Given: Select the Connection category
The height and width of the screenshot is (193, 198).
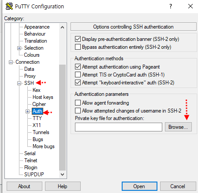Looking at the screenshot, I should tap(27, 62).
